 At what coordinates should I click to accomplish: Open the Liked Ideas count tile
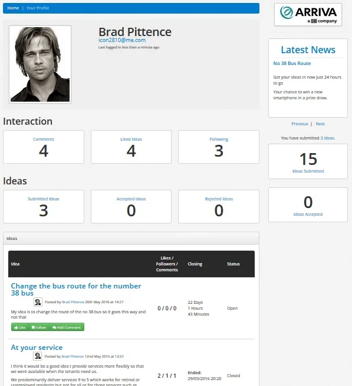pos(131,147)
